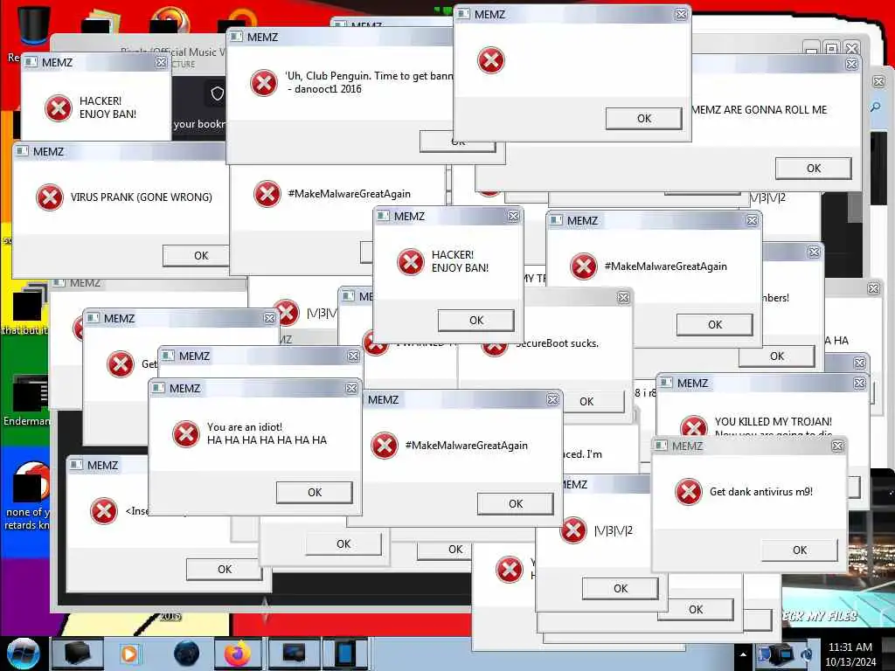This screenshot has width=895, height=671.
Task: Click the 'MEMZ ARE GONNA ROLL ME' text
Action: [x=760, y=109]
